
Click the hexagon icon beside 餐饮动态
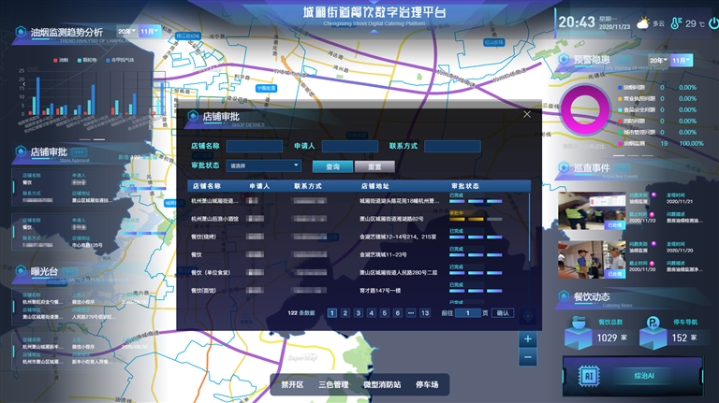click(564, 296)
